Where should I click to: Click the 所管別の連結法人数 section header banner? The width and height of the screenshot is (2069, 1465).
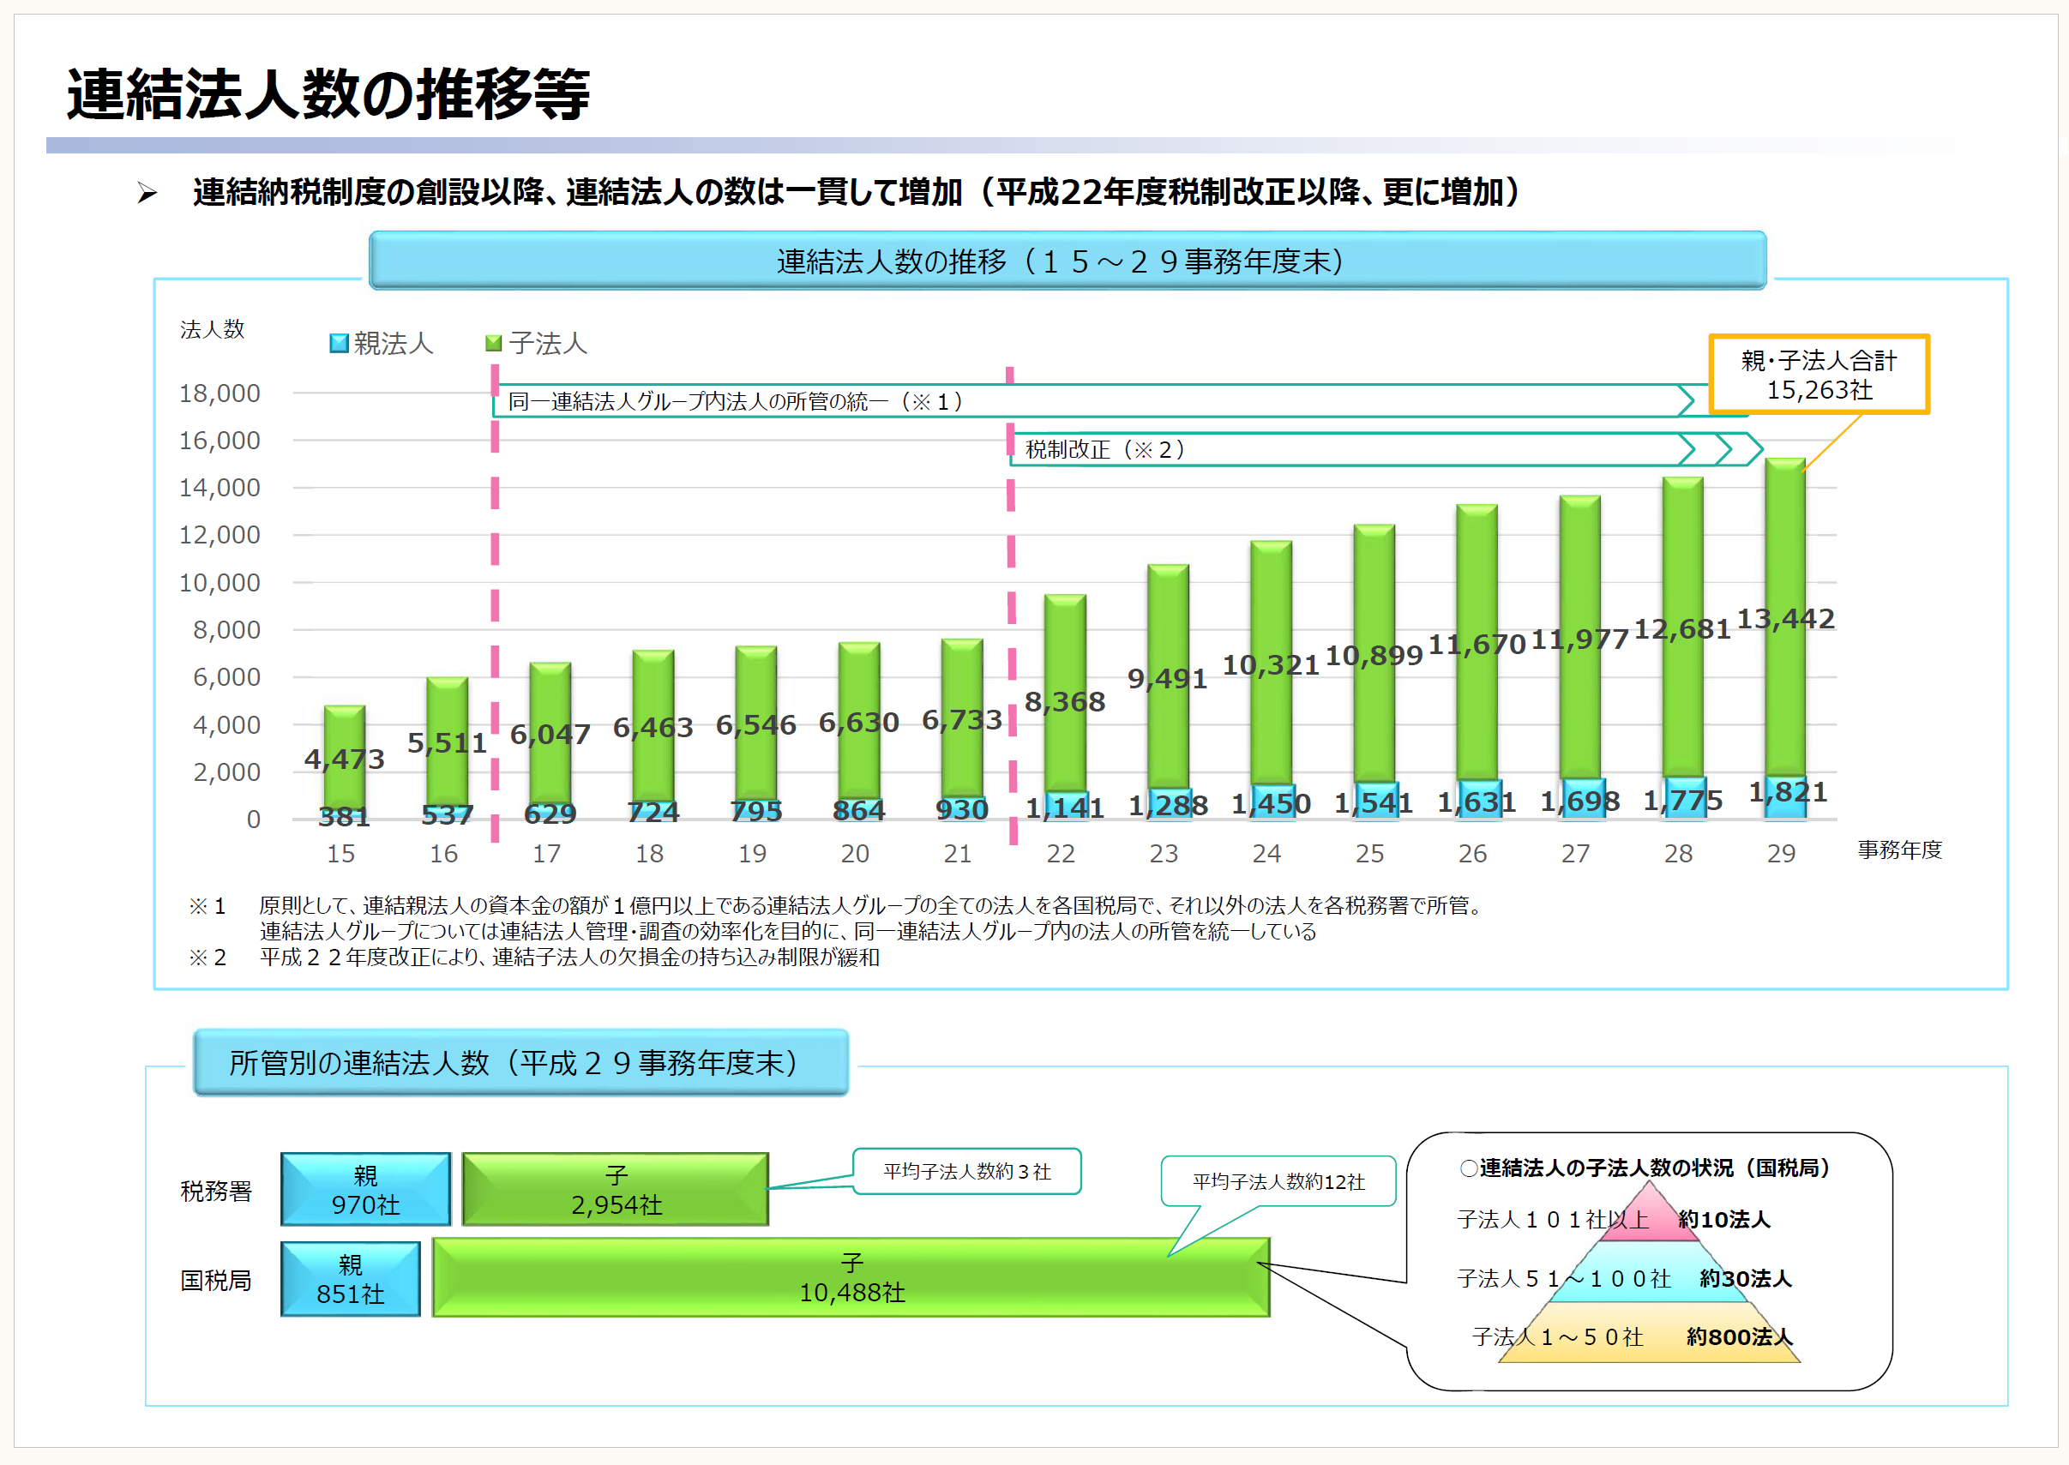tap(520, 1062)
